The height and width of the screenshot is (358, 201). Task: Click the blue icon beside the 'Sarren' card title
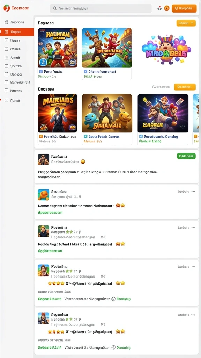click(x=141, y=137)
